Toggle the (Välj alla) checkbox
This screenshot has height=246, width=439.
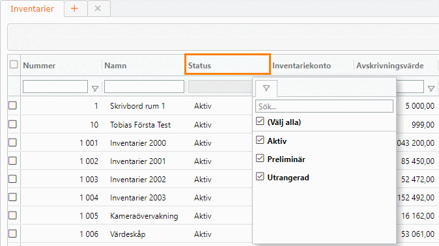pos(260,122)
